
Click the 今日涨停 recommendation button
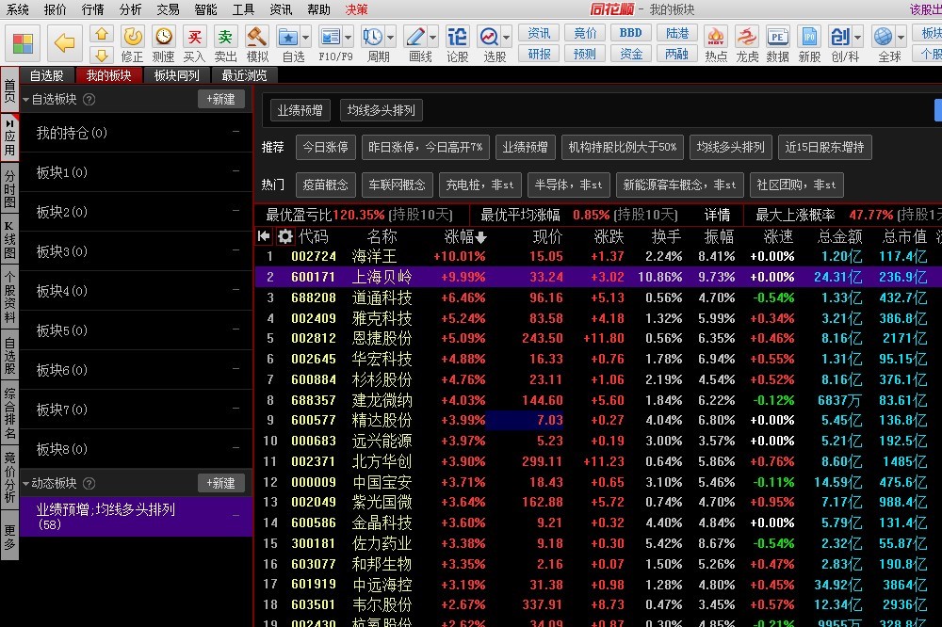(x=326, y=147)
